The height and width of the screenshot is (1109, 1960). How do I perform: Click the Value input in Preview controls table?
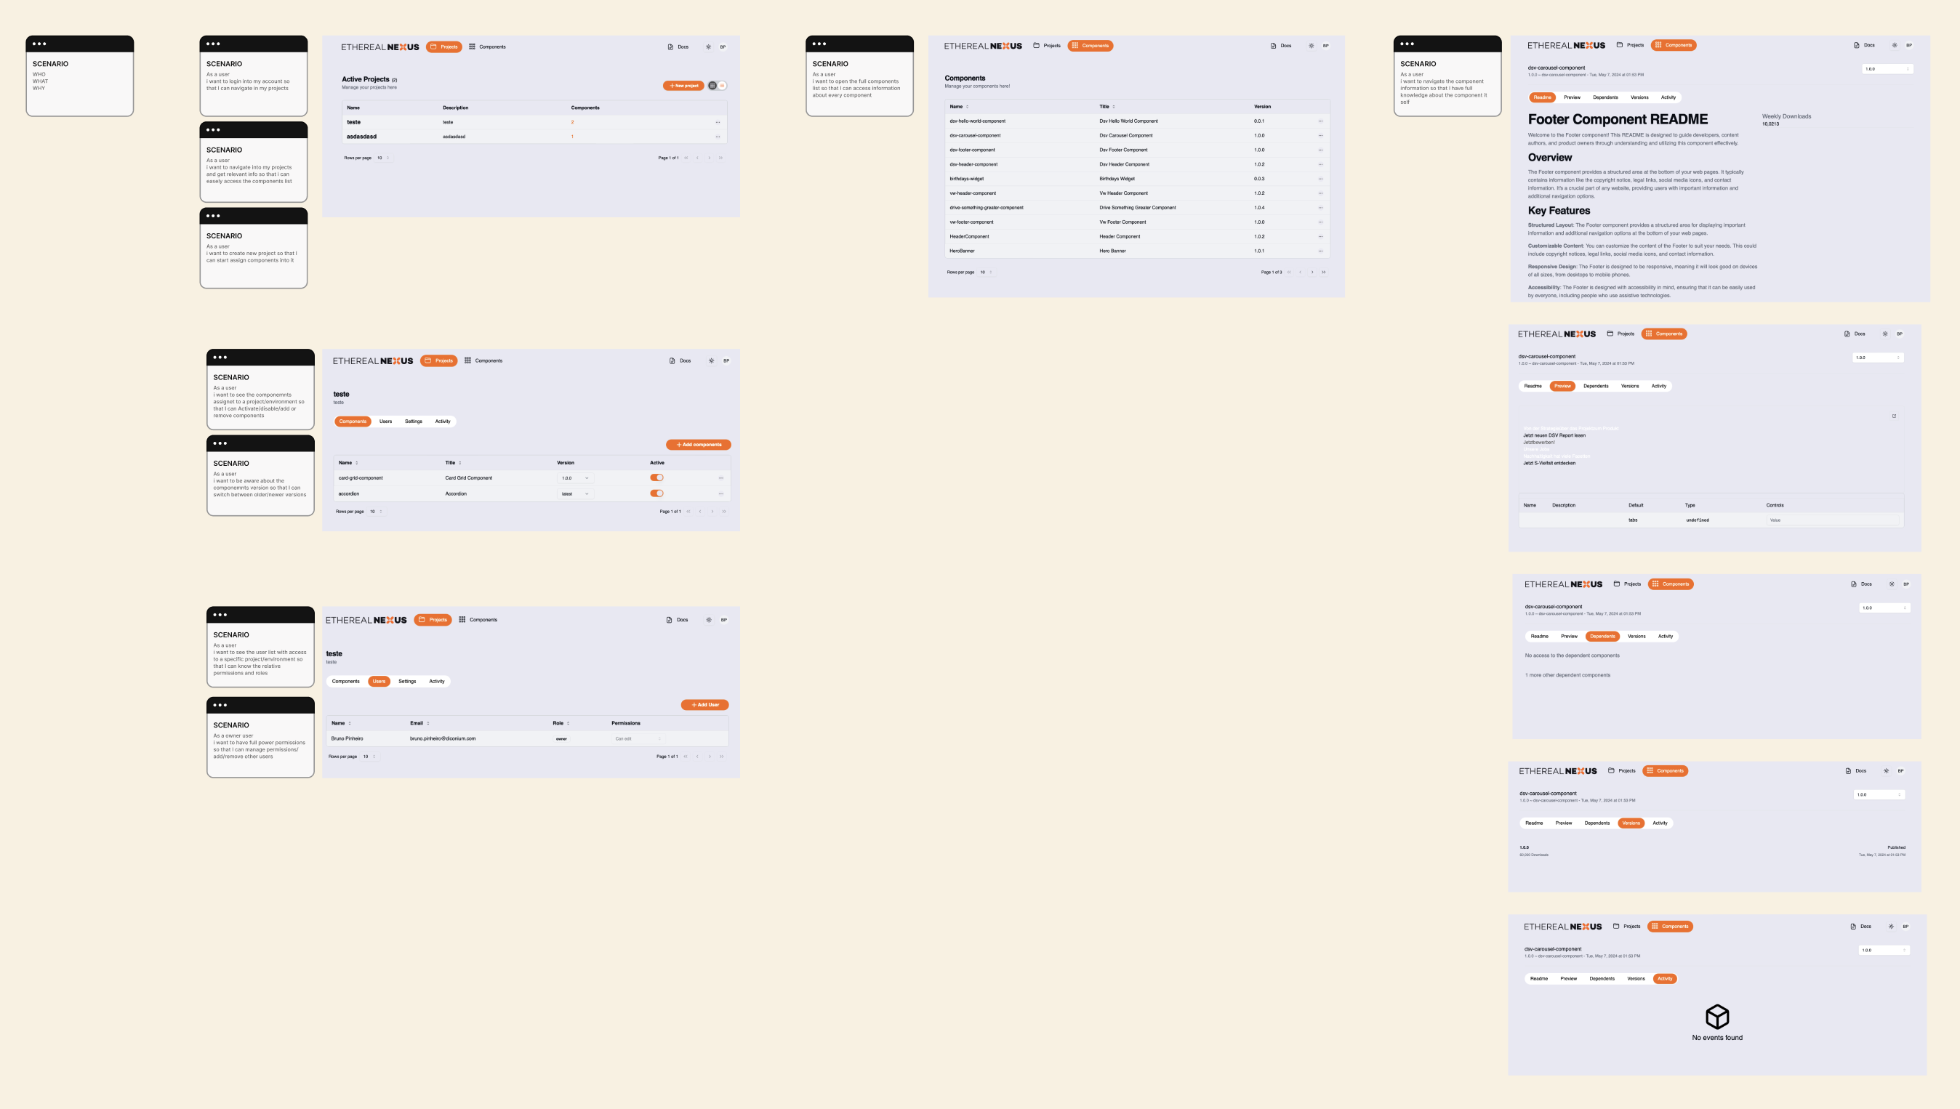pyautogui.click(x=1832, y=520)
